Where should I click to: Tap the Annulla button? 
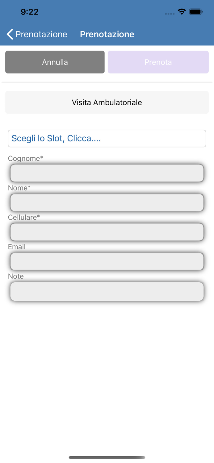point(55,62)
